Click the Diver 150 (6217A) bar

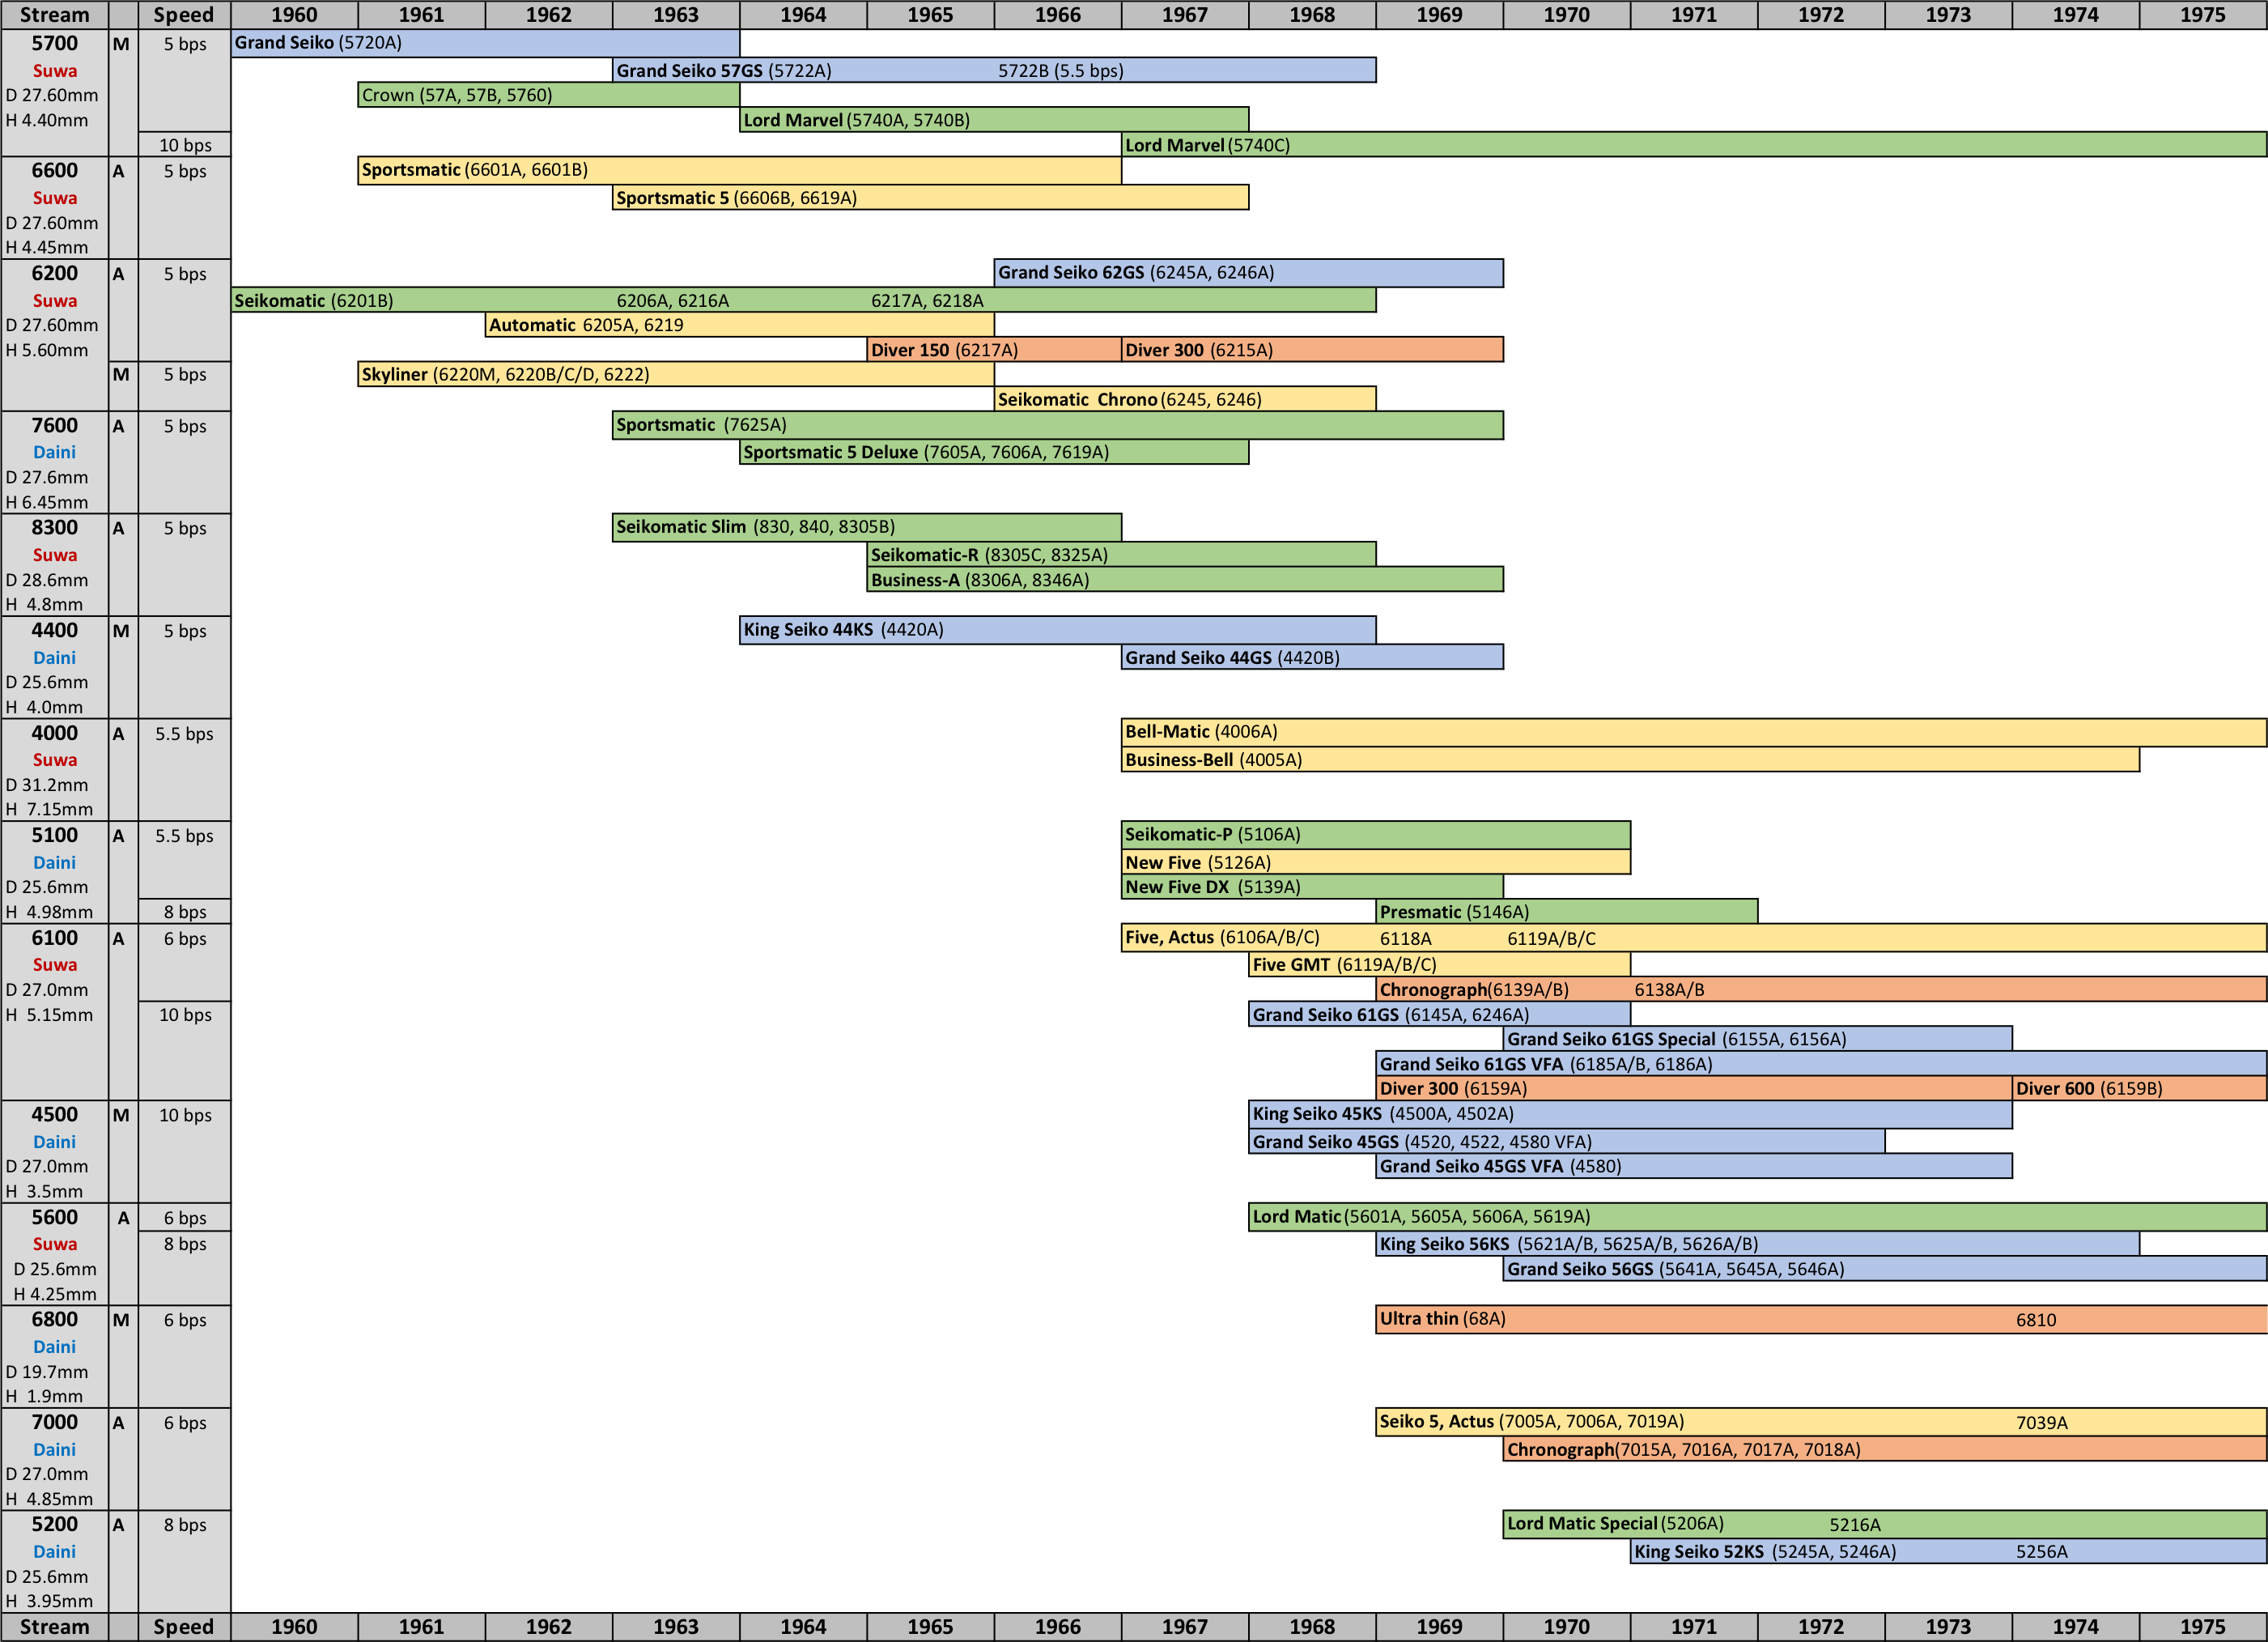coord(994,350)
